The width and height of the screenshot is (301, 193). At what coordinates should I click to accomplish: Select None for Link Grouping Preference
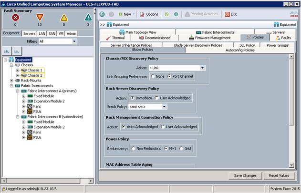click(153, 76)
